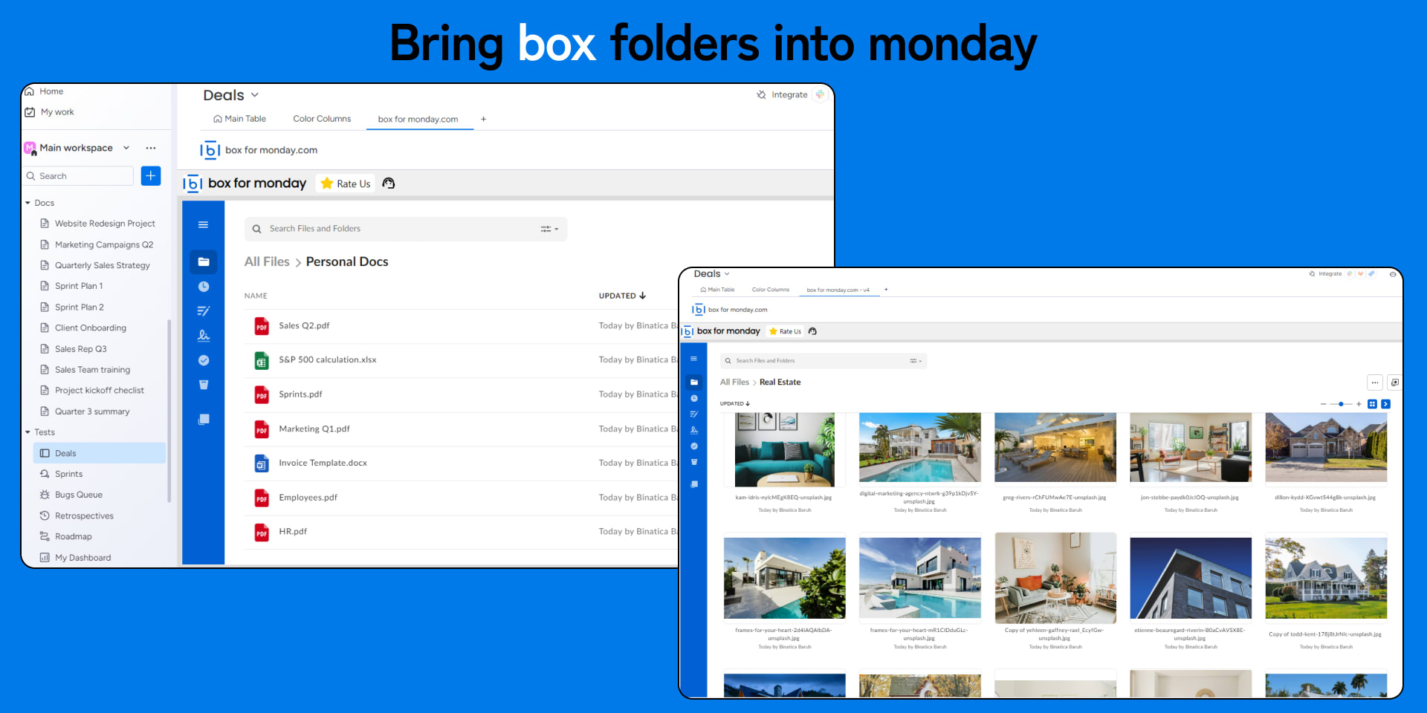Click the Sales Q2.pdf file icon
The height and width of the screenshot is (713, 1427).
click(262, 326)
